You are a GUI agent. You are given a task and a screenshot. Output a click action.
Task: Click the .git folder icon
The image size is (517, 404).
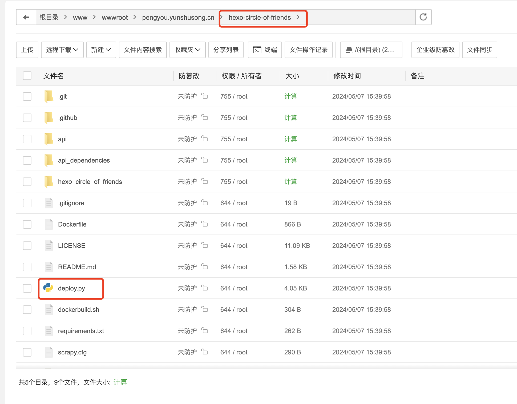[x=49, y=96]
